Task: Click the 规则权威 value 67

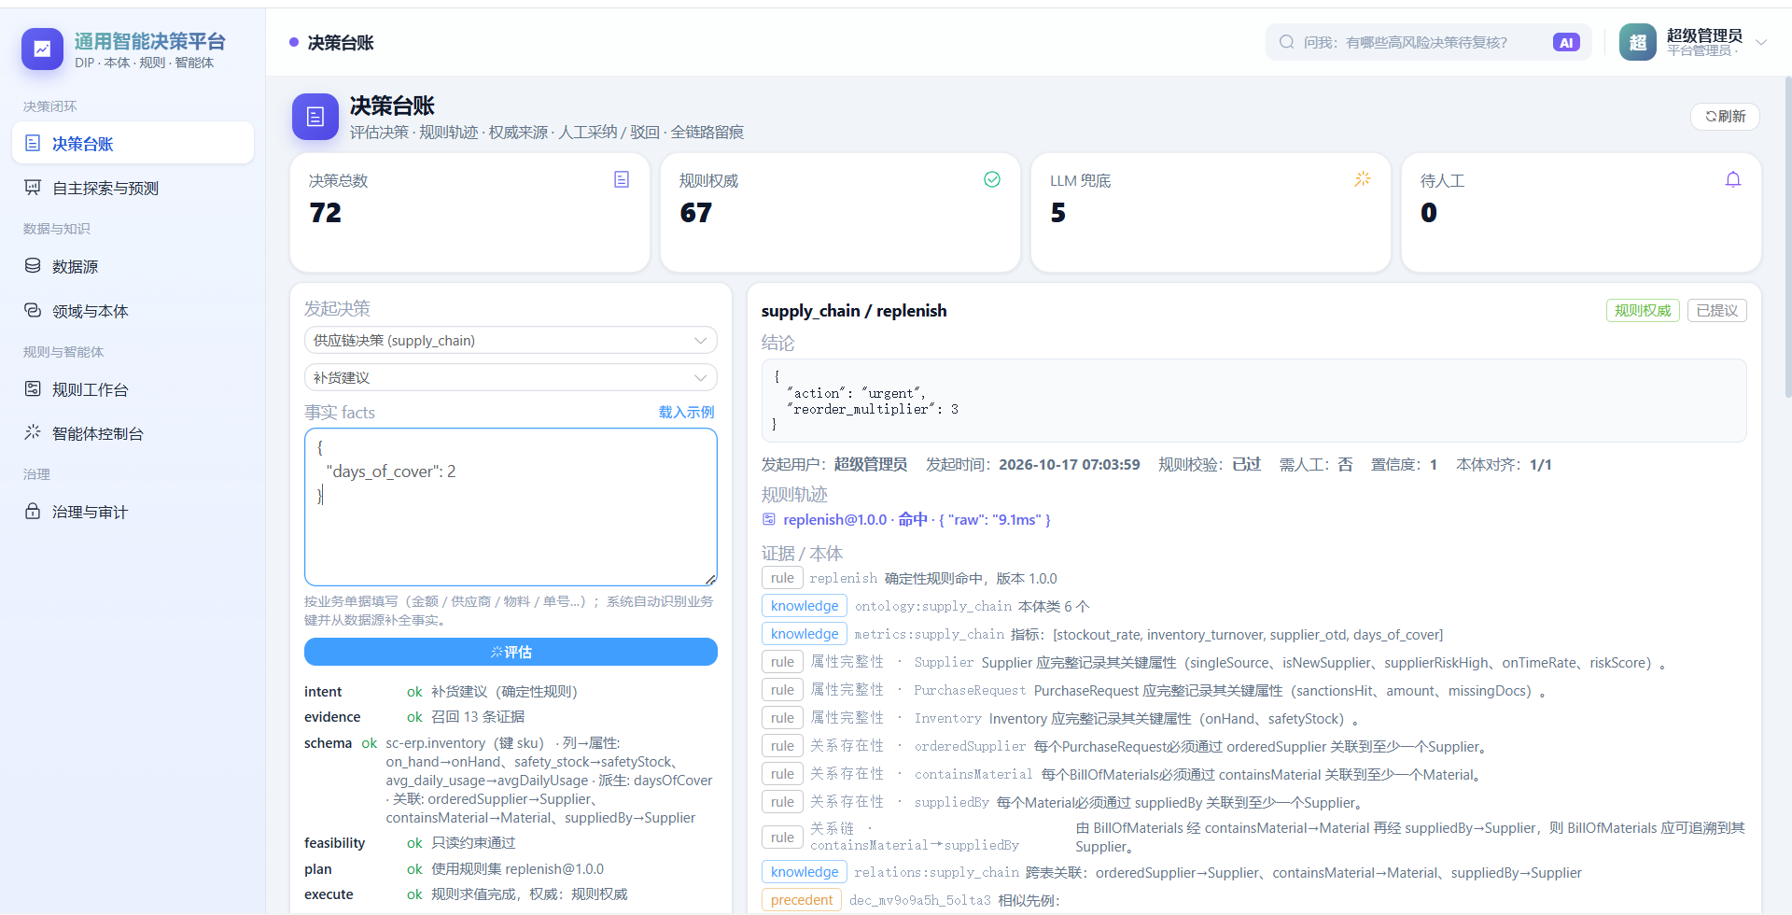Action: 696,213
